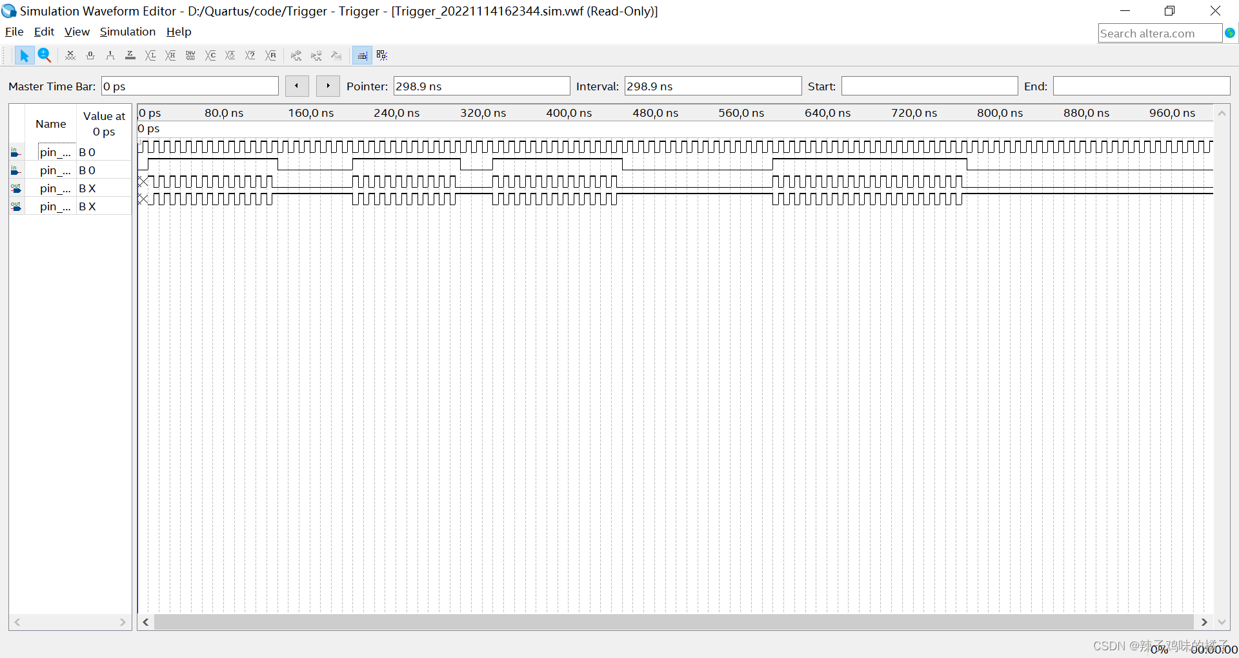Apply Forcing Unknown (X) waveform
This screenshot has width=1239, height=658.
(x=70, y=55)
